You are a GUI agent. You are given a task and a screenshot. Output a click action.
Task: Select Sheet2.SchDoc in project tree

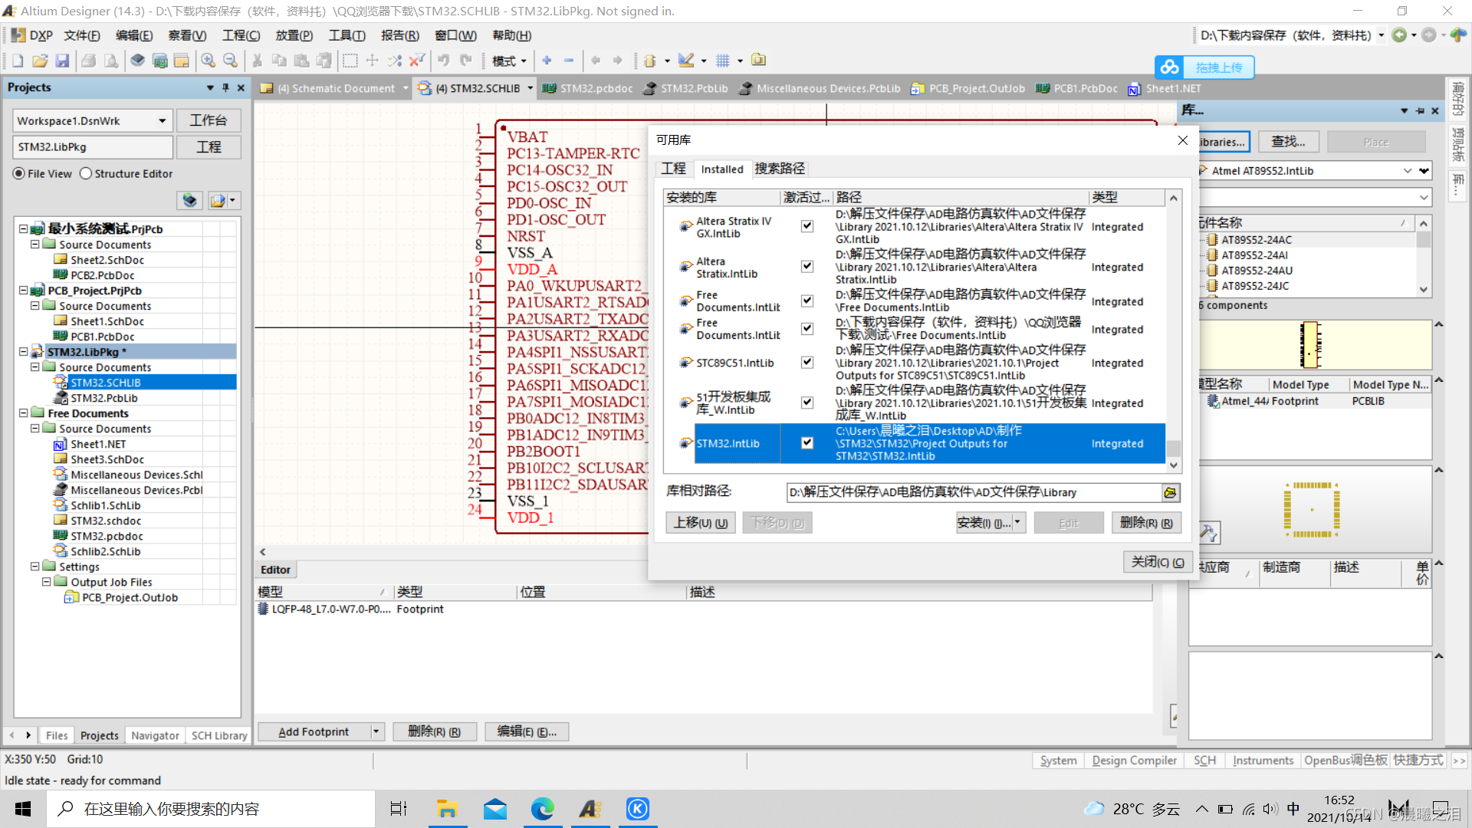107,260
